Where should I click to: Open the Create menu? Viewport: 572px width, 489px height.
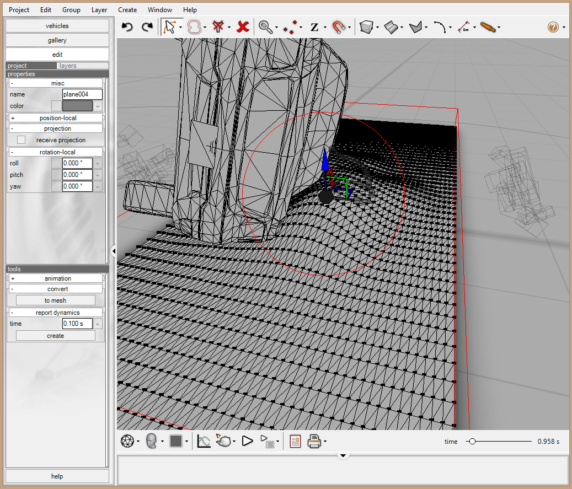point(127,10)
